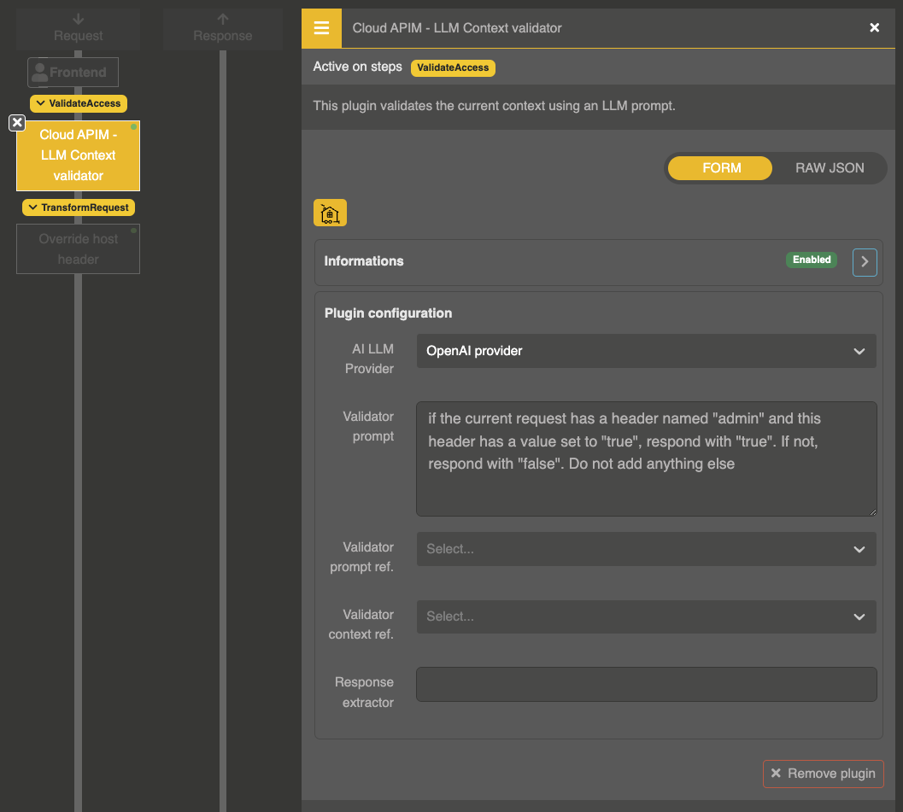Remove plugin with X on validator node
903x812 pixels.
pos(17,123)
